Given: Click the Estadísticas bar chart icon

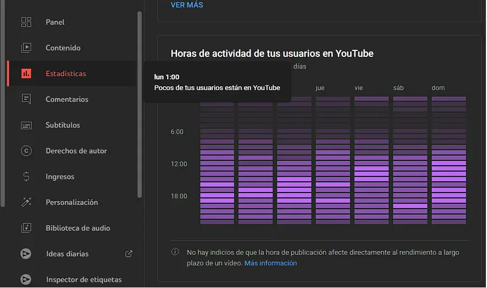Looking at the screenshot, I should click(x=26, y=73).
